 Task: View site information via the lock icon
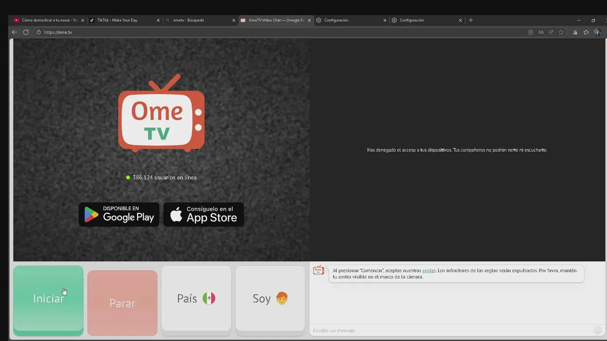click(x=38, y=32)
